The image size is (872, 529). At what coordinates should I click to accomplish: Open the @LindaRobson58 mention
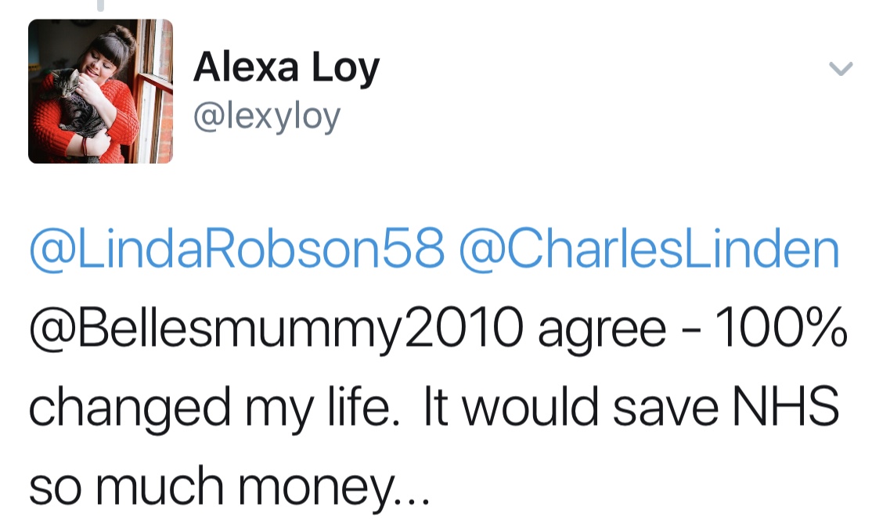pos(237,249)
